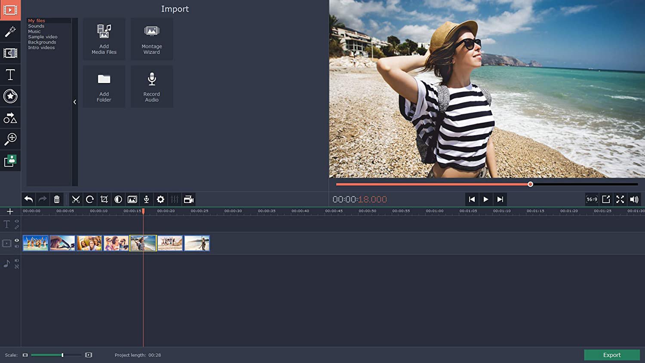
Task: Collapse the media bin panel with the chevron
Action: (x=75, y=102)
